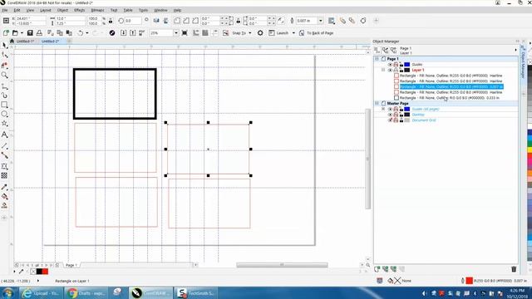Image resolution: width=532 pixels, height=299 pixels.
Task: Collapse the Layer 1 tree node
Action: point(383,70)
